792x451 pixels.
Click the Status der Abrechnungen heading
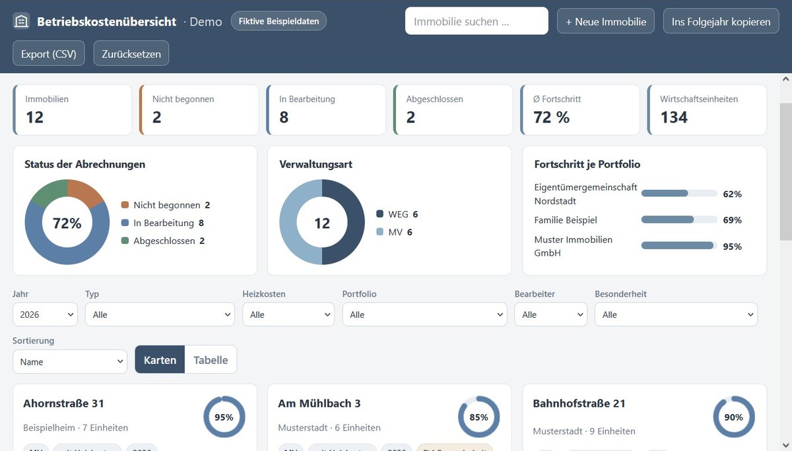point(84,164)
